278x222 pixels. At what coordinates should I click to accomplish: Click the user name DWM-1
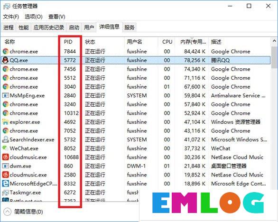coord(136,166)
